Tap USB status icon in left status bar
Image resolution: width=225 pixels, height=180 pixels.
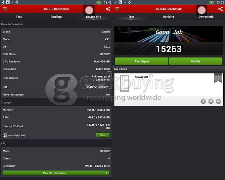(3, 2)
